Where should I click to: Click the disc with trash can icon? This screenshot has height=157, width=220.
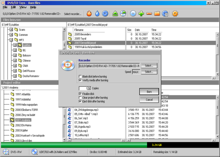(165, 14)
